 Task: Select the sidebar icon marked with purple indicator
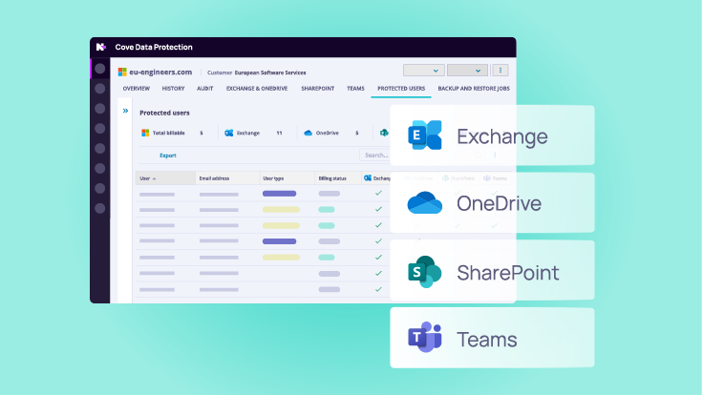click(x=100, y=69)
